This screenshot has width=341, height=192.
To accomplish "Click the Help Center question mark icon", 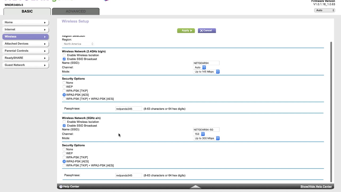I will pos(61,187).
